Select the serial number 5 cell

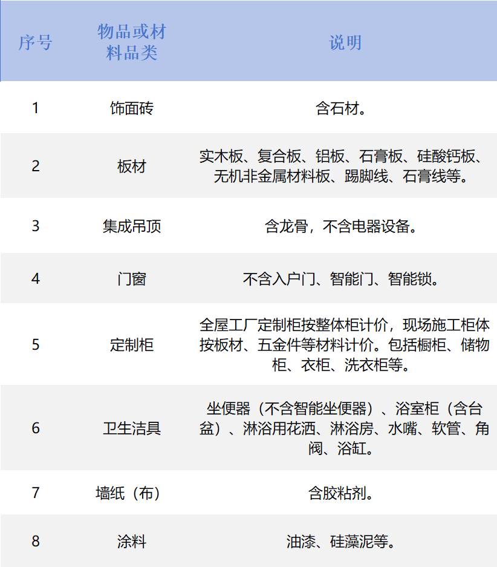tap(36, 344)
